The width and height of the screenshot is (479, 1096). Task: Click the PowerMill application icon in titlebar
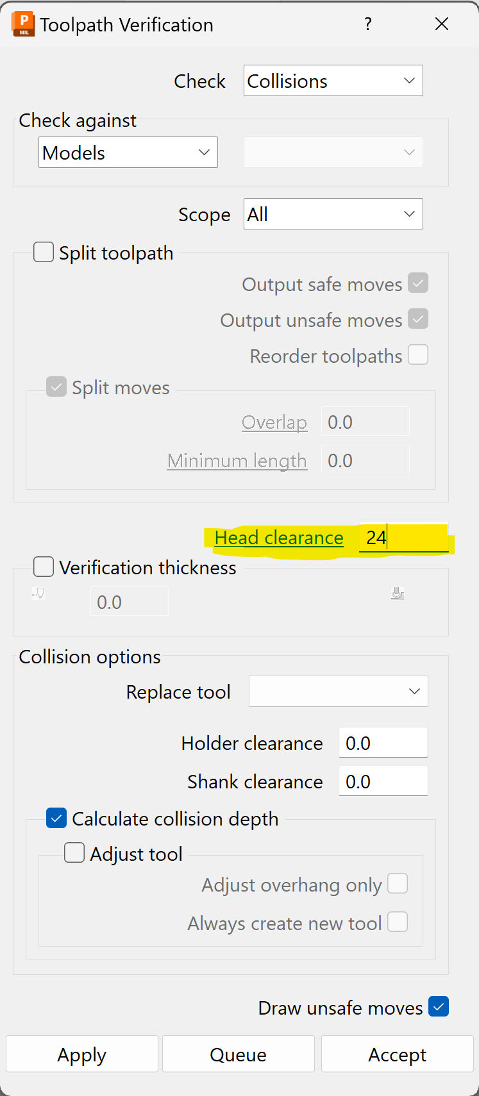(21, 23)
